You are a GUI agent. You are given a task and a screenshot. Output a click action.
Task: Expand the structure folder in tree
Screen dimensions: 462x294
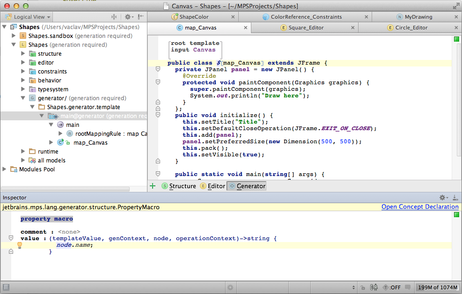[x=23, y=53]
